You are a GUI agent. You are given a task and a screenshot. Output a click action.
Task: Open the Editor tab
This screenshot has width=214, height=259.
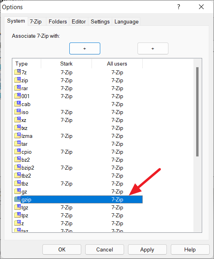(x=78, y=21)
